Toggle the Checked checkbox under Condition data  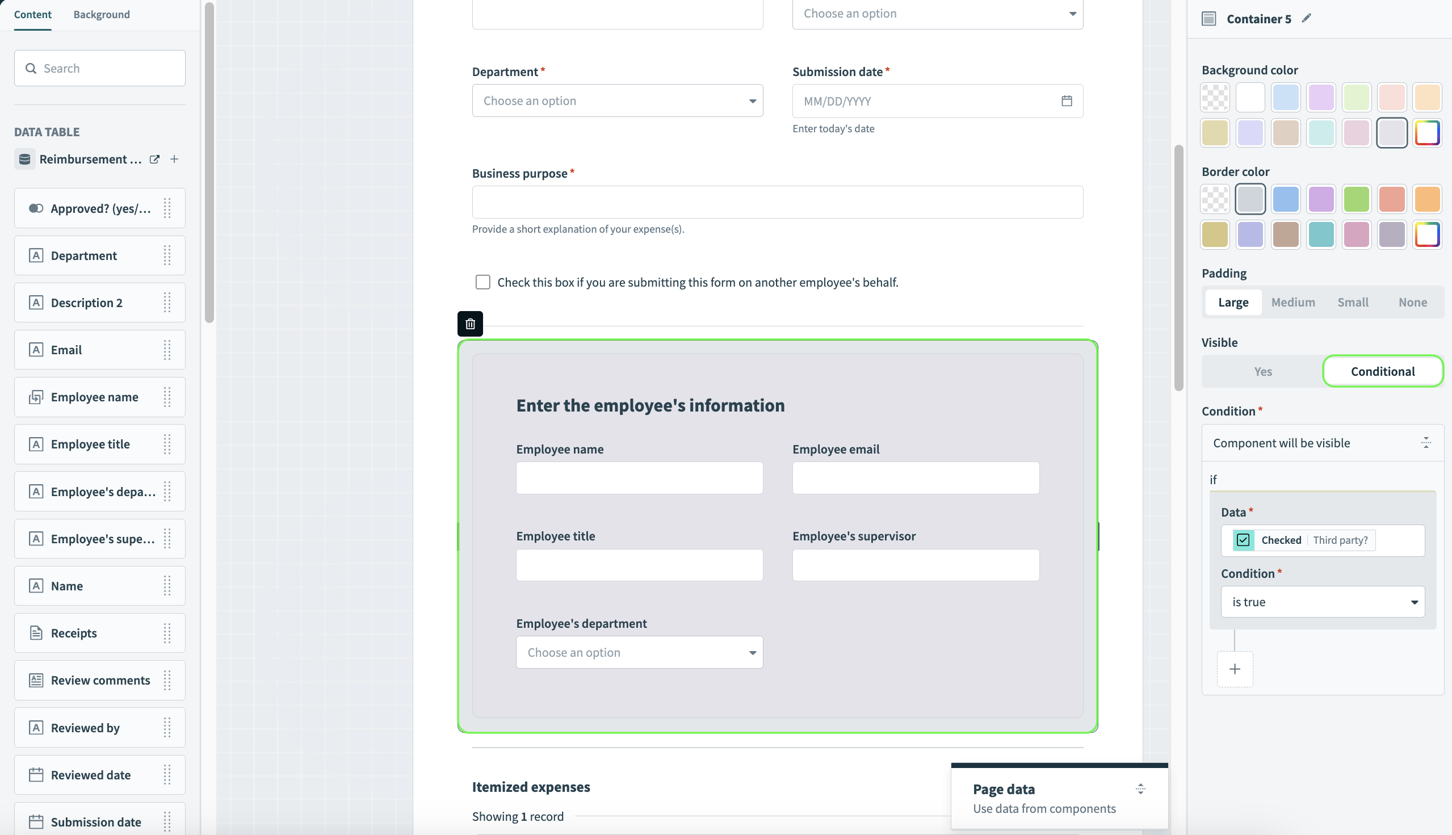tap(1243, 540)
